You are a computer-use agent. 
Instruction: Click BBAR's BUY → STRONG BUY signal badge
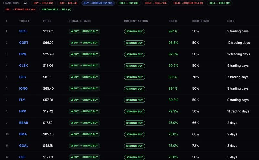(84, 123)
